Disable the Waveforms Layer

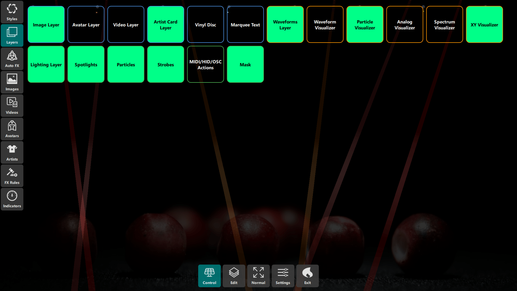pos(285,24)
